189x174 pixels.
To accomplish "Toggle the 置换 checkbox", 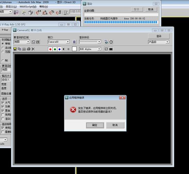I will [x=3, y=111].
